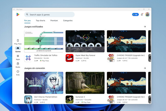Click 'Aventuras • Casuales' genre text
Screen dimensions: 166x111
coord(83,100)
